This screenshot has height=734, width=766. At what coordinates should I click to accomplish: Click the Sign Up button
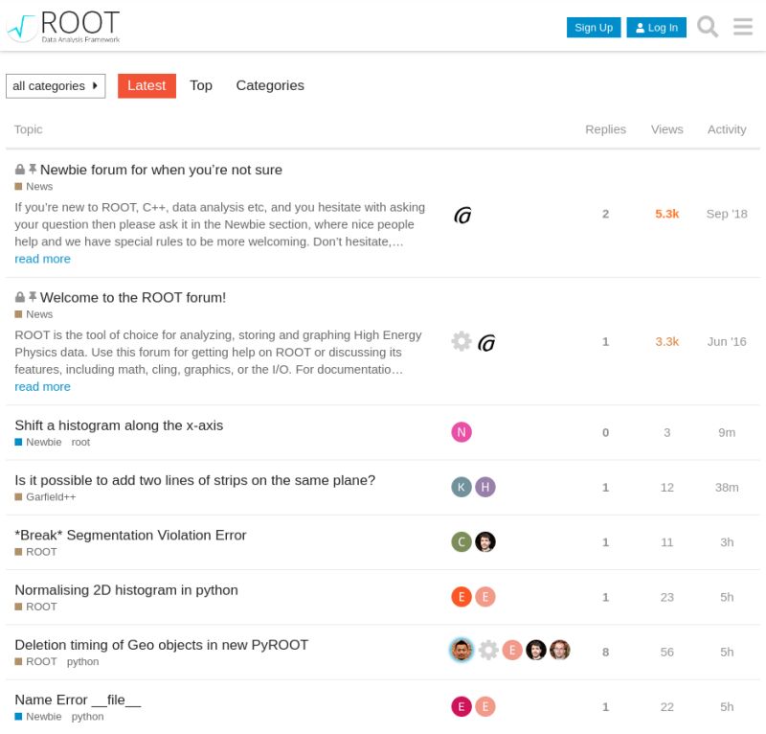[x=593, y=27]
